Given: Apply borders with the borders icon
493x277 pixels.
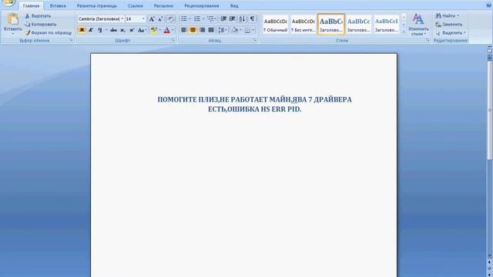Looking at the screenshot, I should 247,30.
